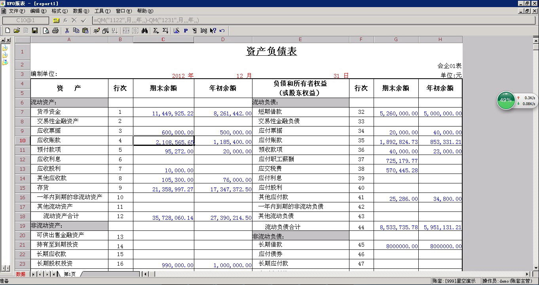Click the blue undo arrow icon

click(x=222, y=30)
